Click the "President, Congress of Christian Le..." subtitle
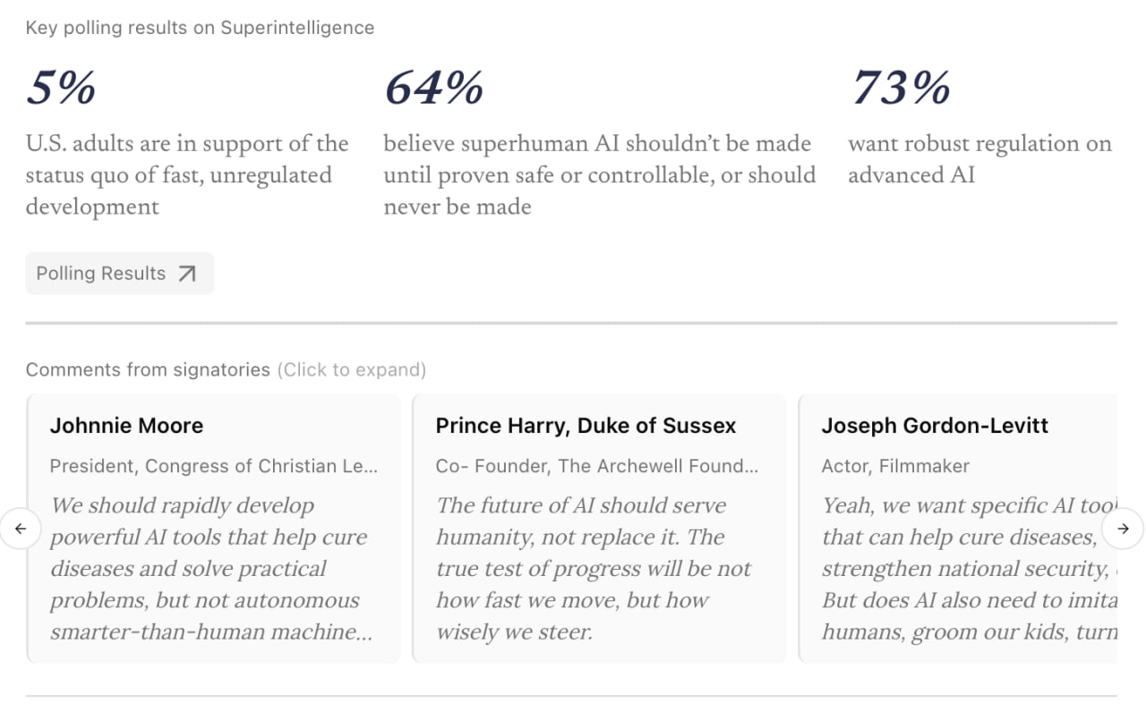This screenshot has width=1146, height=711. pyautogui.click(x=214, y=466)
